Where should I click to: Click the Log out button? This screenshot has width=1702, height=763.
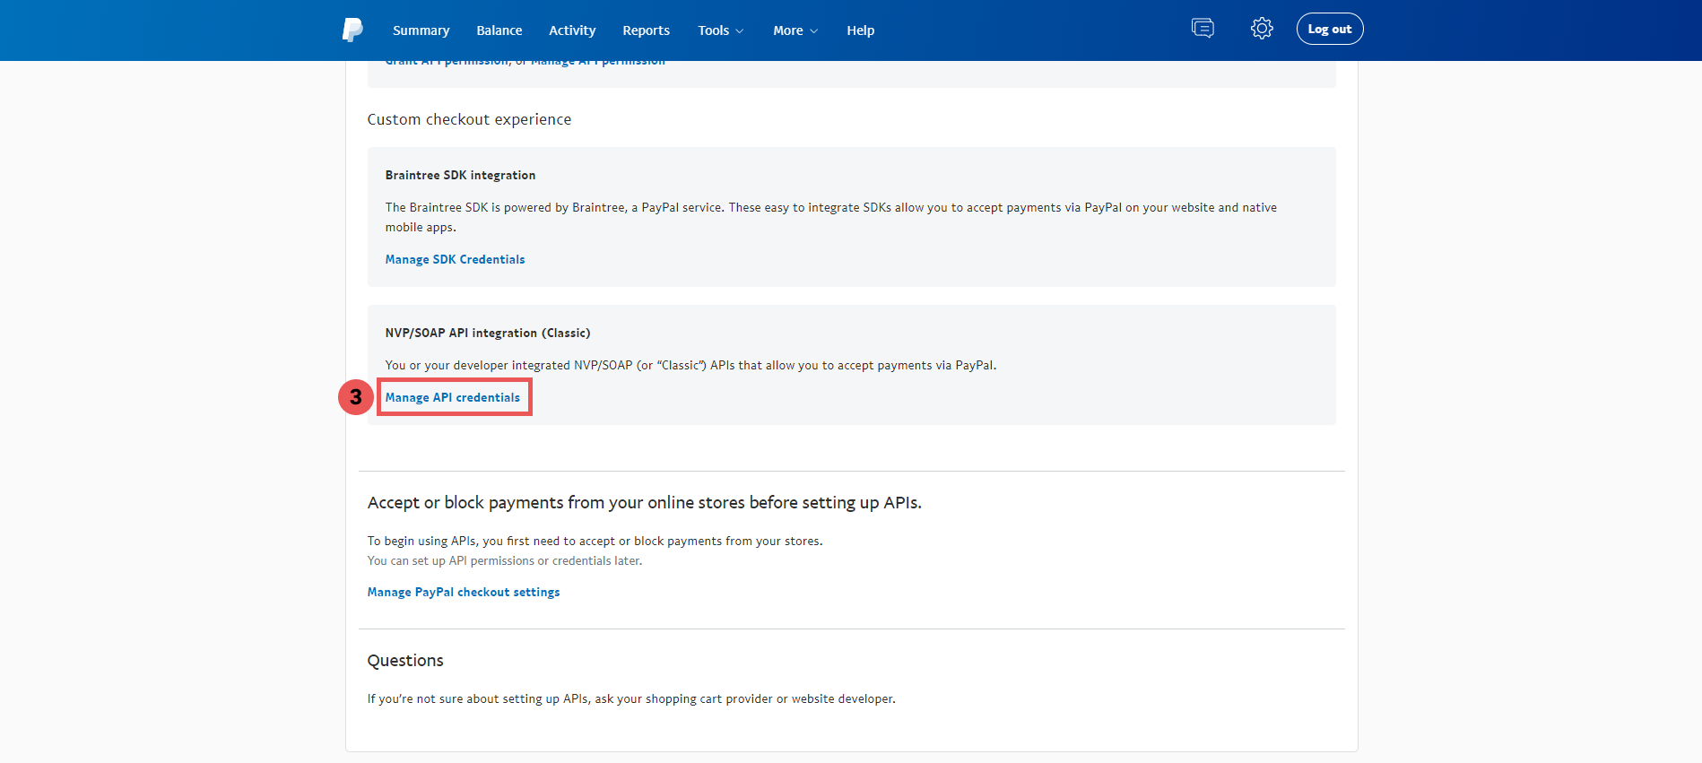tap(1330, 29)
